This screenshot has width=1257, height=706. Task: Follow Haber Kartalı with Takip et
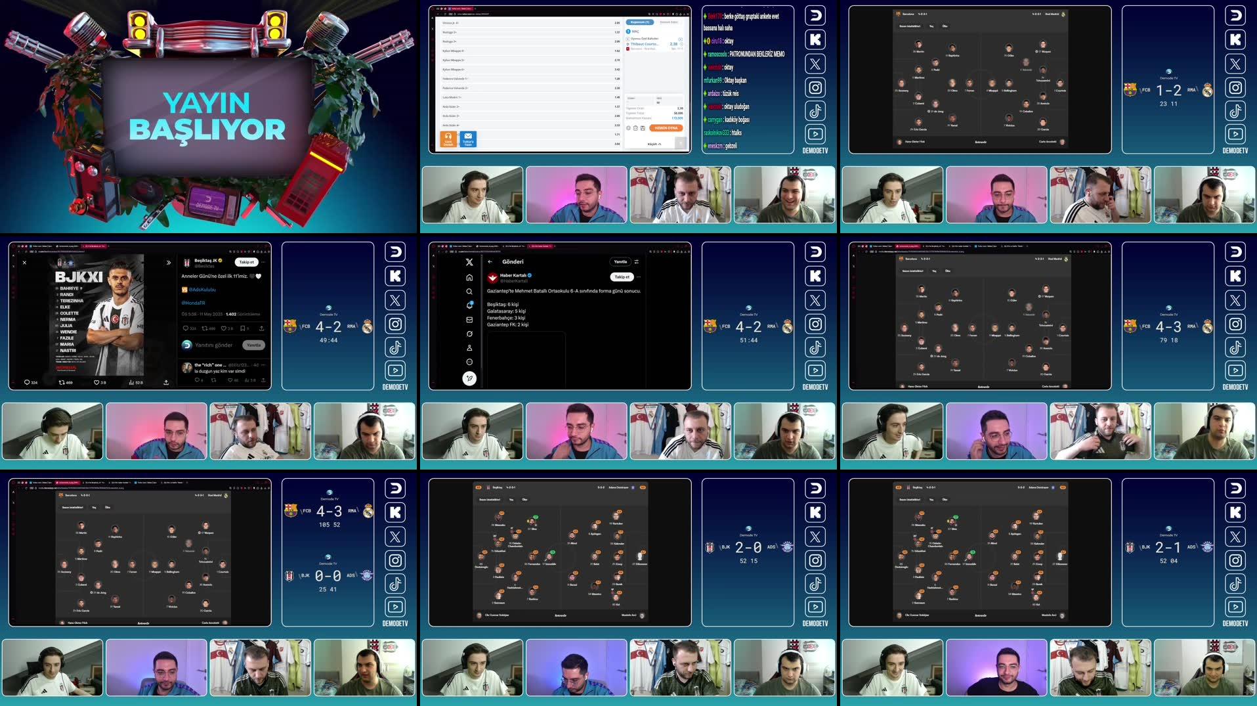[622, 277]
